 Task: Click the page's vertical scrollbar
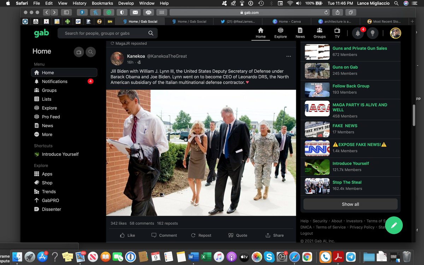tap(414, 113)
